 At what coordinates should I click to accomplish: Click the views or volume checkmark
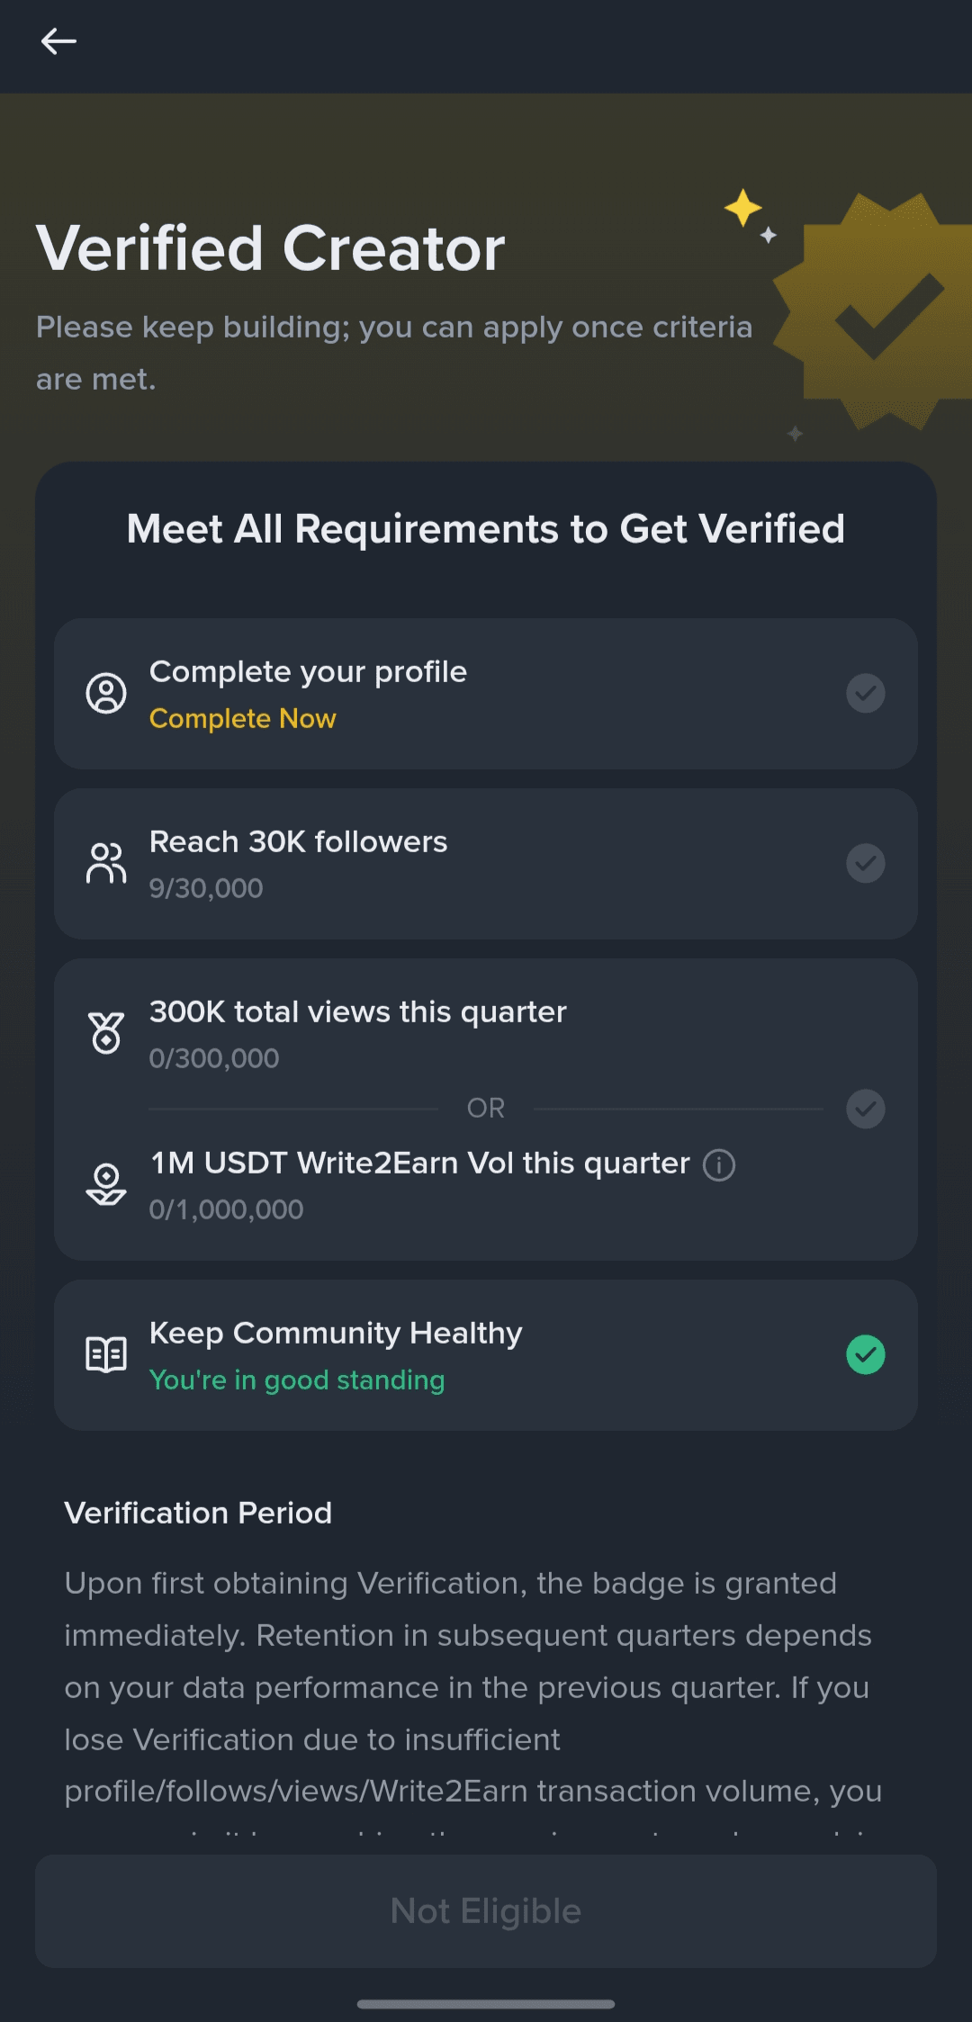pyautogui.click(x=865, y=1109)
